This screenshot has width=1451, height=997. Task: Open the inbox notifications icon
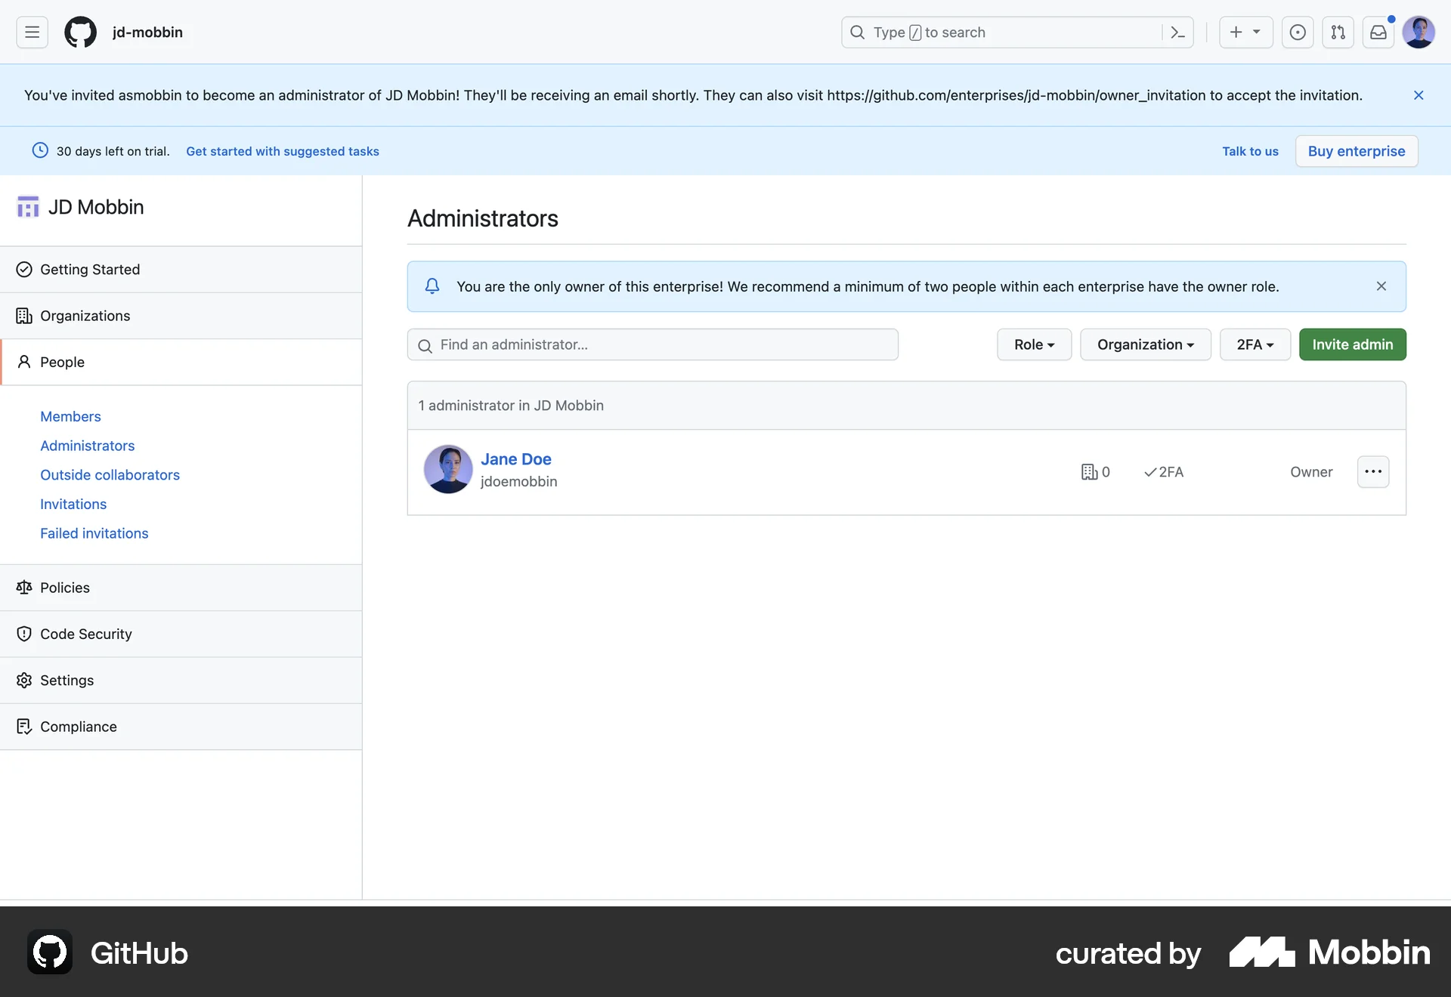point(1378,32)
